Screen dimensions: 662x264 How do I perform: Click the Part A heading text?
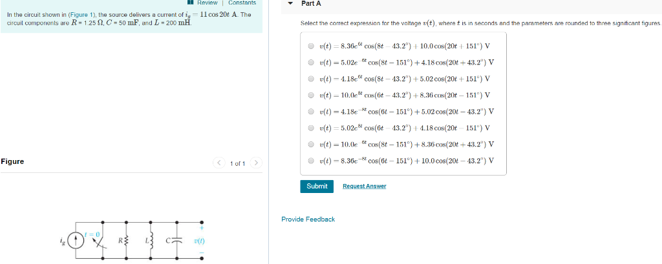click(x=311, y=3)
